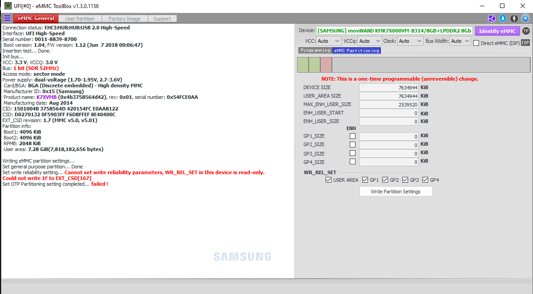The width and height of the screenshot is (533, 294).
Task: Click the pink partition block
Action: 326,65
